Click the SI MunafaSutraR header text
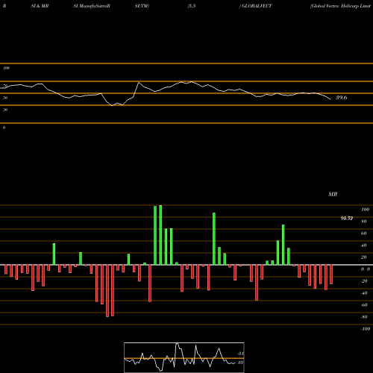The width and height of the screenshot is (373, 373). (92, 6)
